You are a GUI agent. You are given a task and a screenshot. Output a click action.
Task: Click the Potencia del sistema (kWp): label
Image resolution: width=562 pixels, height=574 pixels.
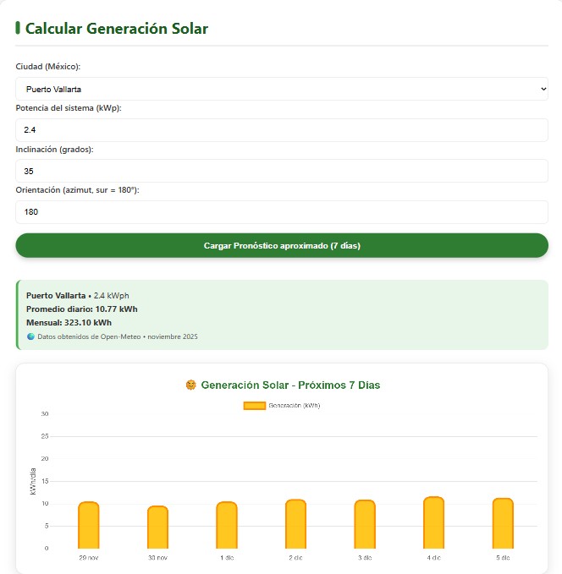[69, 108]
